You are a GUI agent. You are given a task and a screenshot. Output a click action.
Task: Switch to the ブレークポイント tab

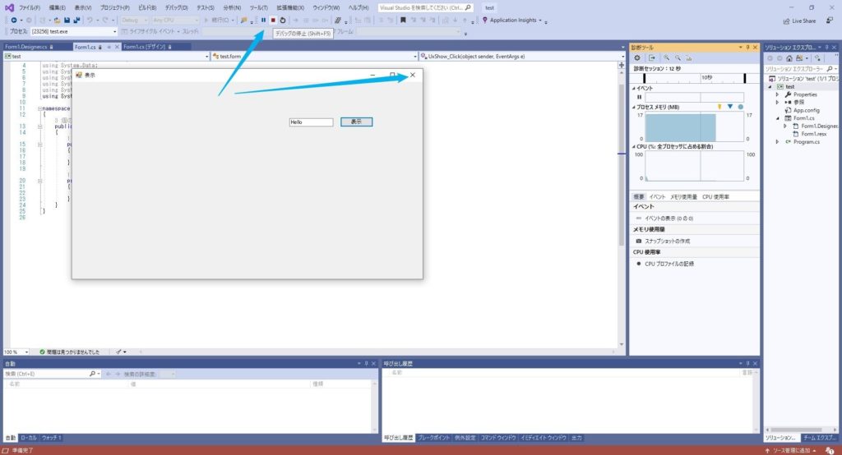pyautogui.click(x=434, y=438)
